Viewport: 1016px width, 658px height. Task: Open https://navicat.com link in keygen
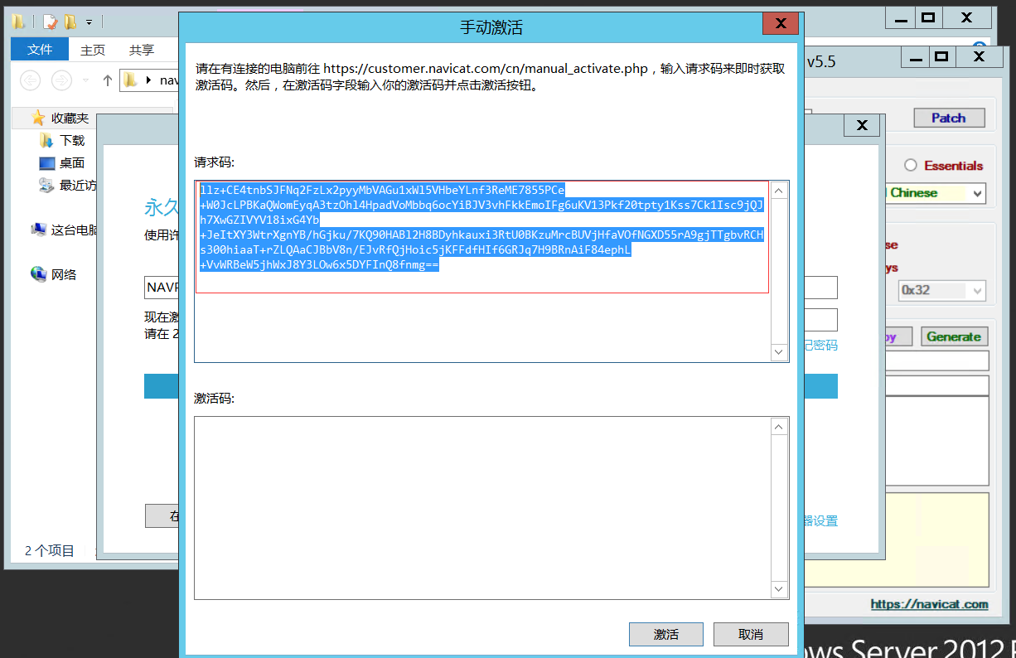(929, 604)
